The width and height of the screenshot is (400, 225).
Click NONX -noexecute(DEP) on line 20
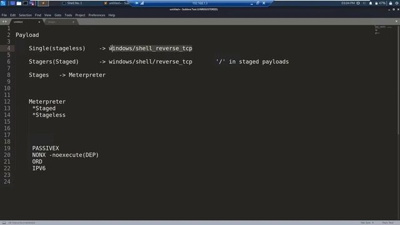tap(65, 155)
